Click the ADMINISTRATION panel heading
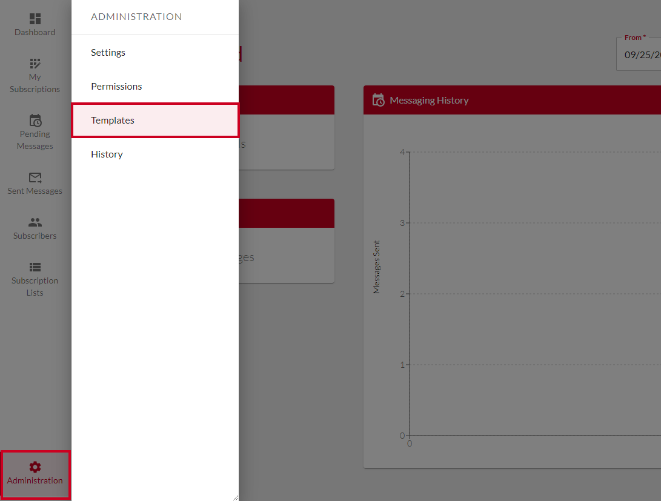 pos(136,17)
